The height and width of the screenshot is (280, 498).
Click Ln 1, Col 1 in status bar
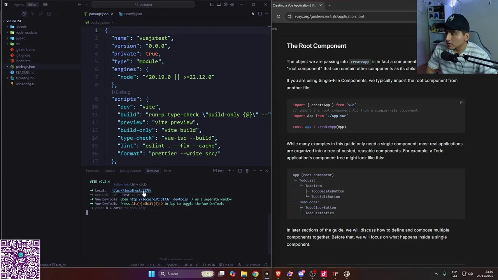155,265
